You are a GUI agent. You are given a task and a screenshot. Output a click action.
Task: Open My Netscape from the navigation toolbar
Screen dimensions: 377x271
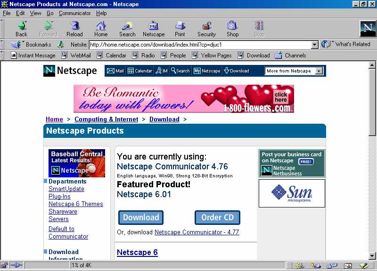[x=154, y=29]
